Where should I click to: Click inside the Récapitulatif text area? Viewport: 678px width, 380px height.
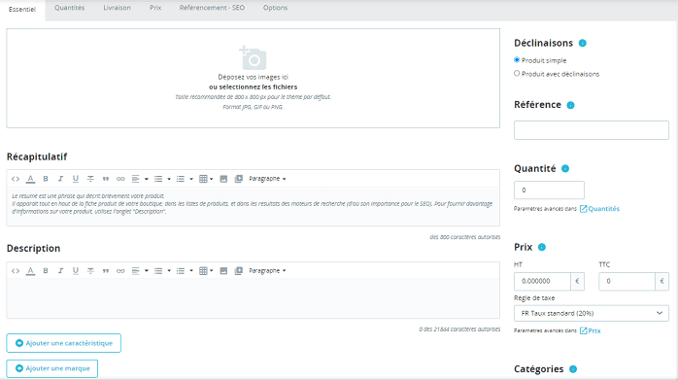click(253, 206)
